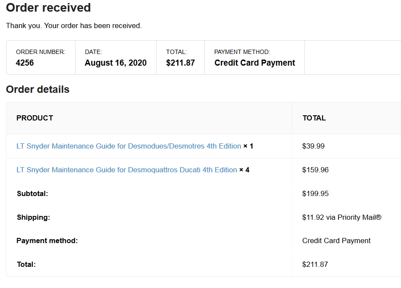Click the "Shipping:" row label

[x=33, y=217]
